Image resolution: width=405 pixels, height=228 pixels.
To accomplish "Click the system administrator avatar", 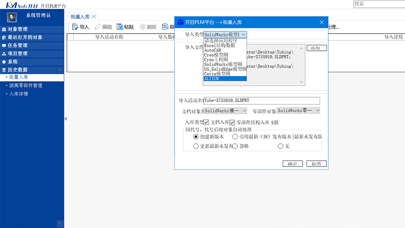I will pyautogui.click(x=13, y=17).
